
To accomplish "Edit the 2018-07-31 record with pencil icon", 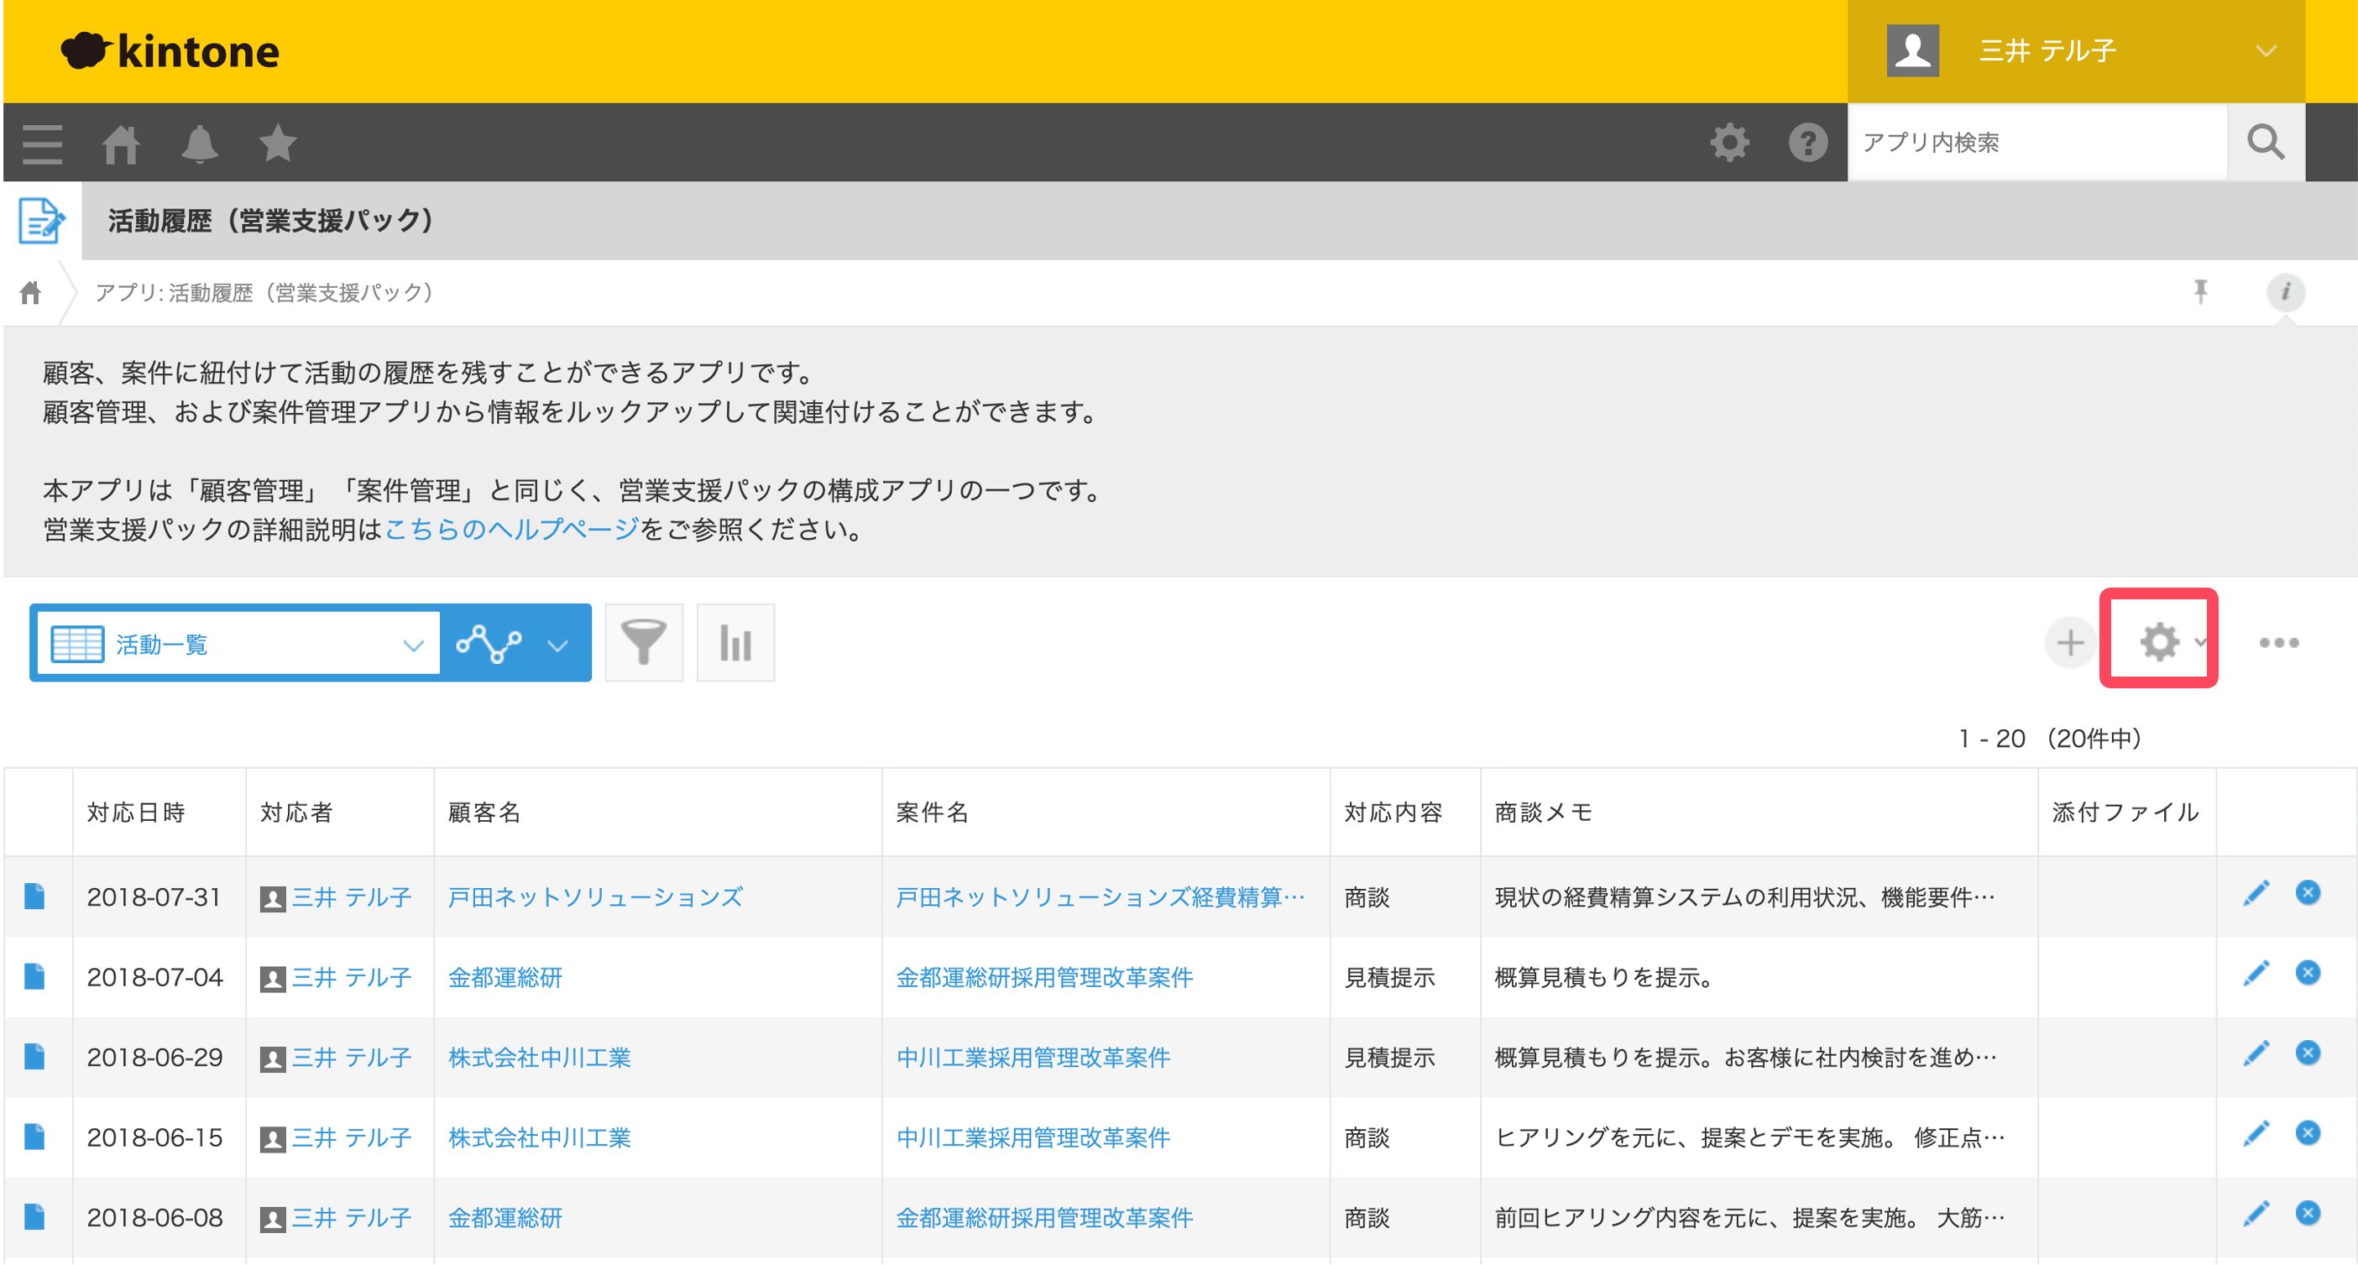I will pyautogui.click(x=2256, y=893).
